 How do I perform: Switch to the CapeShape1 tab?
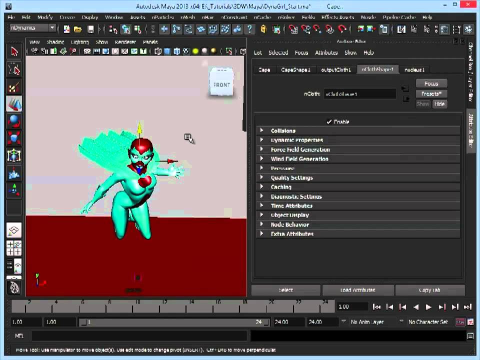pyautogui.click(x=295, y=70)
